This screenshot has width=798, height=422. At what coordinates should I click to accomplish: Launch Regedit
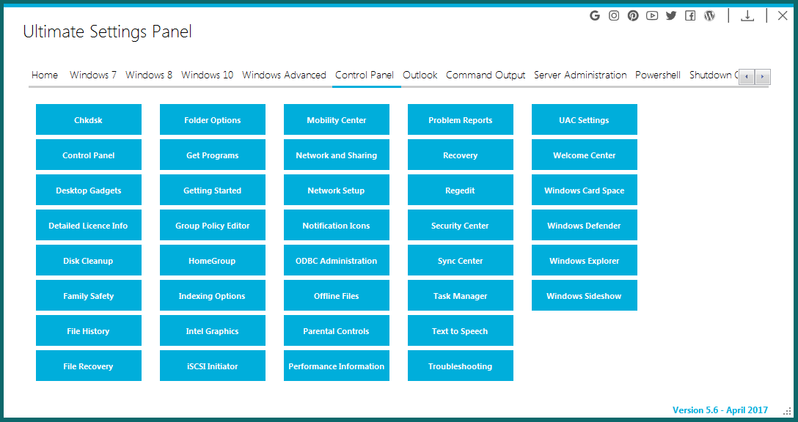coord(460,190)
